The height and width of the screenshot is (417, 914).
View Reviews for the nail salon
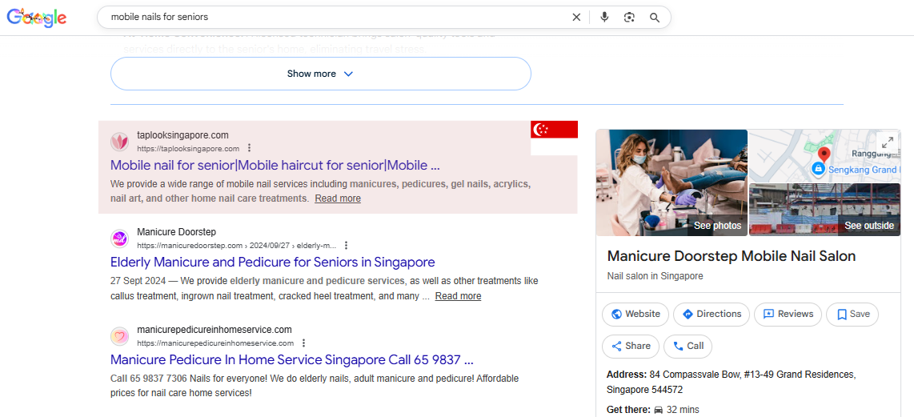[788, 314]
